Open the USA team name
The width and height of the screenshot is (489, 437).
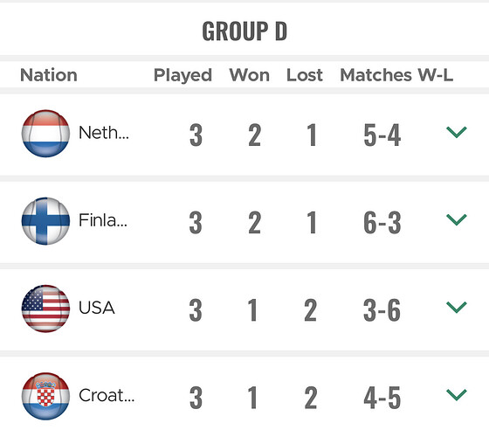click(97, 308)
